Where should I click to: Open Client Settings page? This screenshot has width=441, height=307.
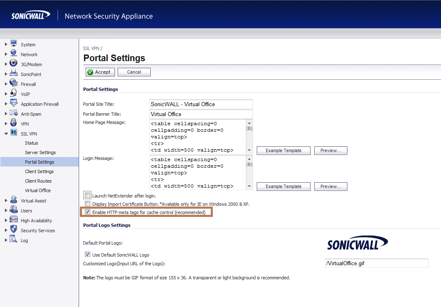[x=39, y=171]
